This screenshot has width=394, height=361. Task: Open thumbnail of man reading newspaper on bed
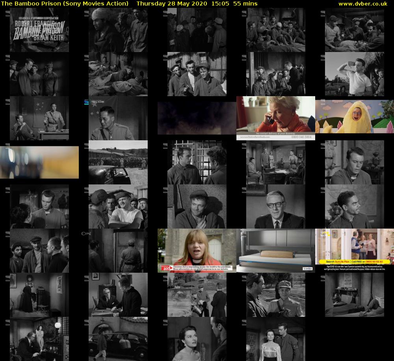354,295
